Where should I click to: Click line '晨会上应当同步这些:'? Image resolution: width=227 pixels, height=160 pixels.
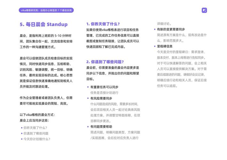coord(34,120)
